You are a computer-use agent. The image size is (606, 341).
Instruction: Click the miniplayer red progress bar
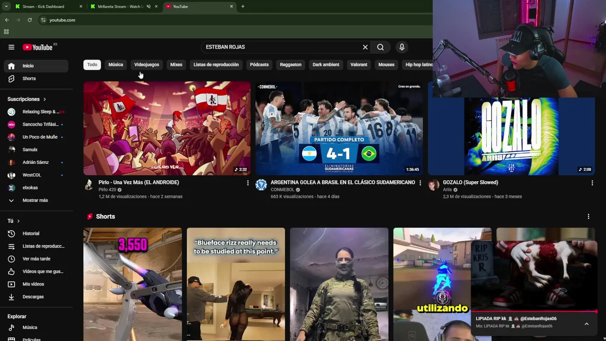(534, 312)
